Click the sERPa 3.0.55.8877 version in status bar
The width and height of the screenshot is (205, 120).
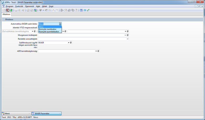click(x=25, y=117)
